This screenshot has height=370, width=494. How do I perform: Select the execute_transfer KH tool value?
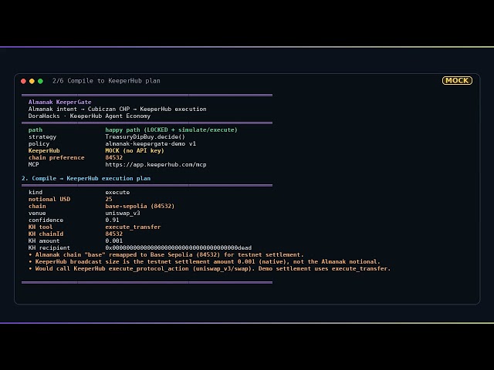click(133, 227)
